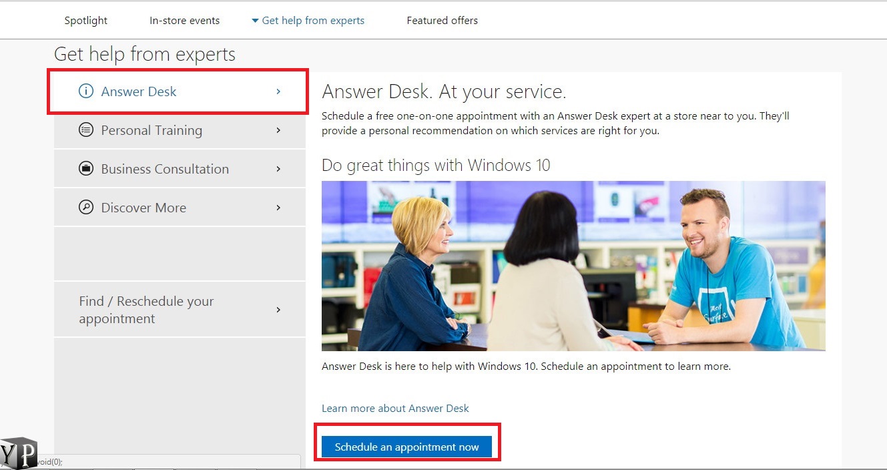The height and width of the screenshot is (470, 887).
Task: Click the paragraph starting Schedule a free one-on-one
Action: point(555,124)
